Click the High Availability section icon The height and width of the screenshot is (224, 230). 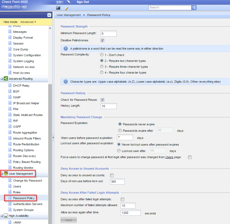6,216
